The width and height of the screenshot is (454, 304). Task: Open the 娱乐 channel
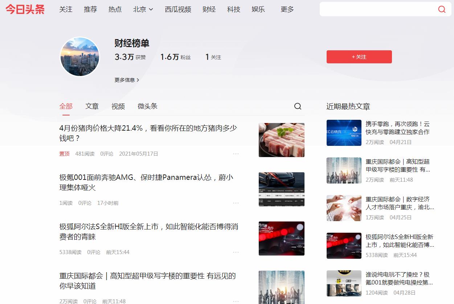[258, 9]
